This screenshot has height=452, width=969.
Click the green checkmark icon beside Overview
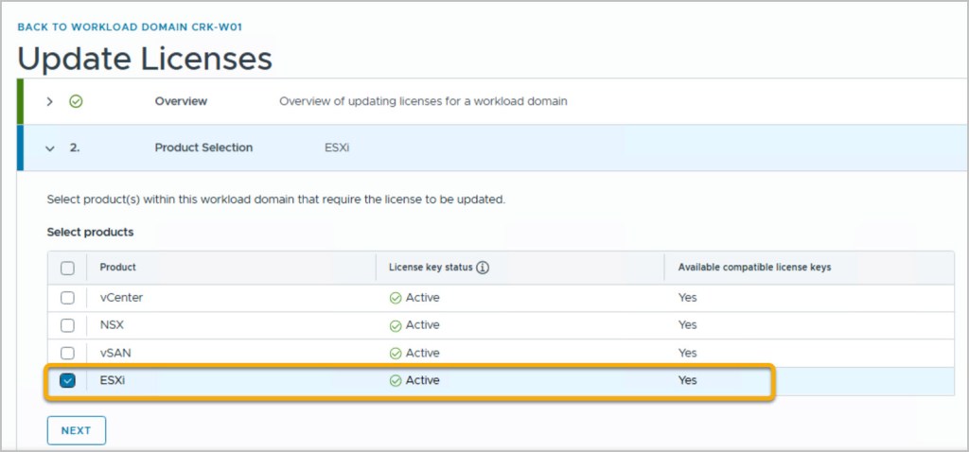click(76, 101)
